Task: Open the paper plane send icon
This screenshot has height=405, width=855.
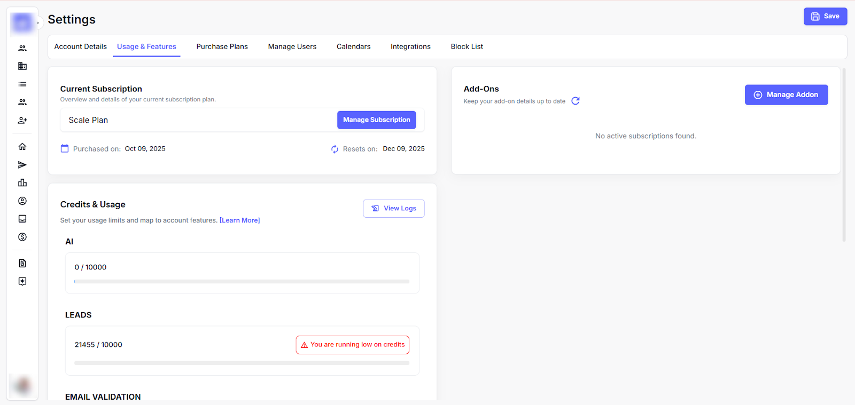Action: click(22, 165)
